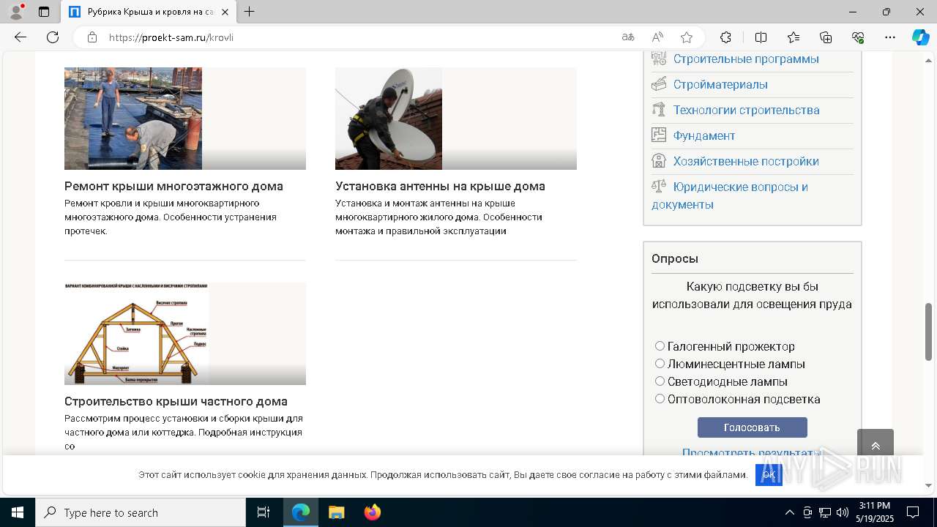Open a new browser tab
The width and height of the screenshot is (937, 527).
click(250, 12)
